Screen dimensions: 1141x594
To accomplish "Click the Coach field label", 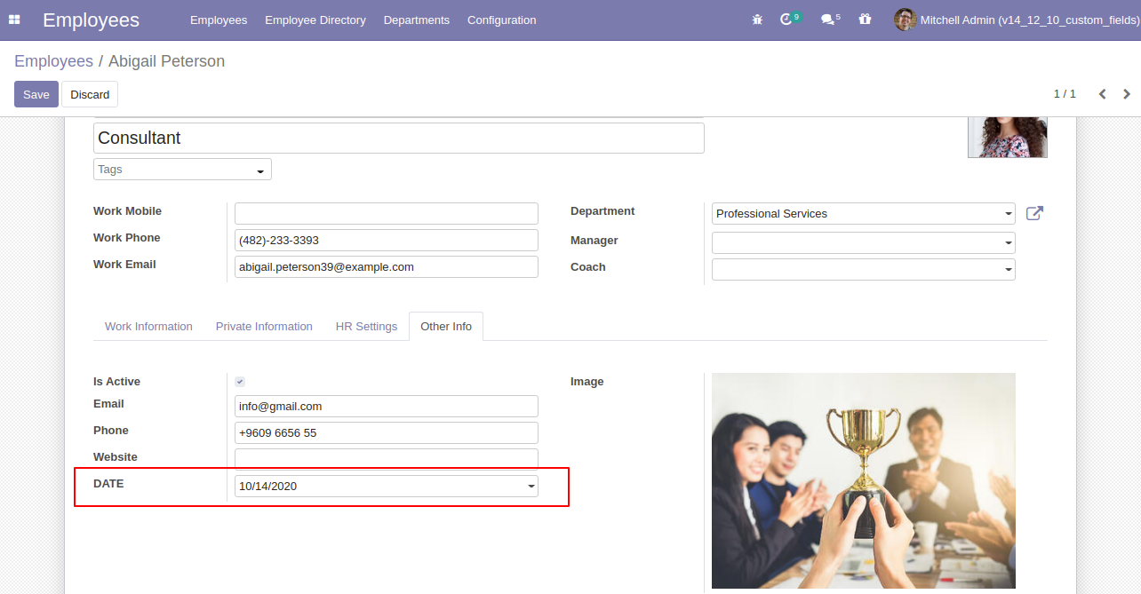I will (x=588, y=267).
